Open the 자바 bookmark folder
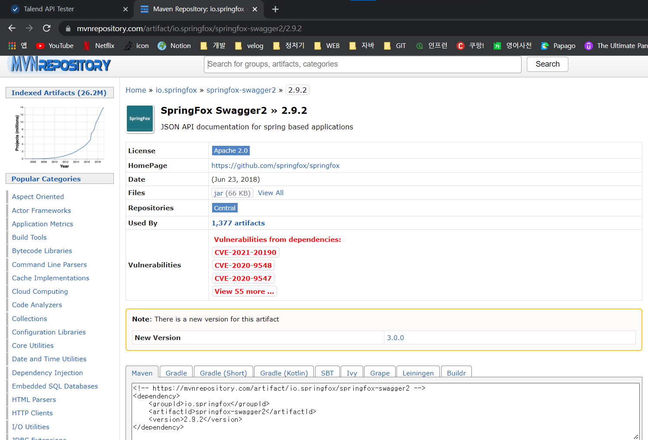Screen dimensions: 648x440 click(x=362, y=45)
